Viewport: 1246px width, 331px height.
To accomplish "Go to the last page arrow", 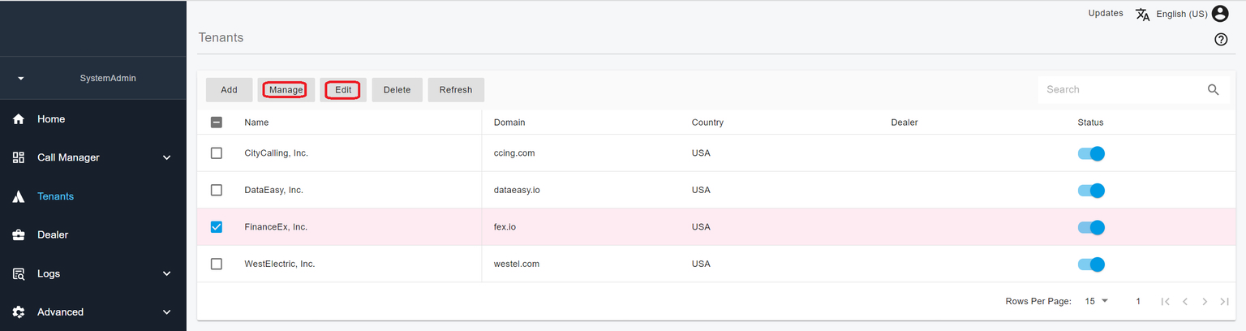I will (1225, 302).
